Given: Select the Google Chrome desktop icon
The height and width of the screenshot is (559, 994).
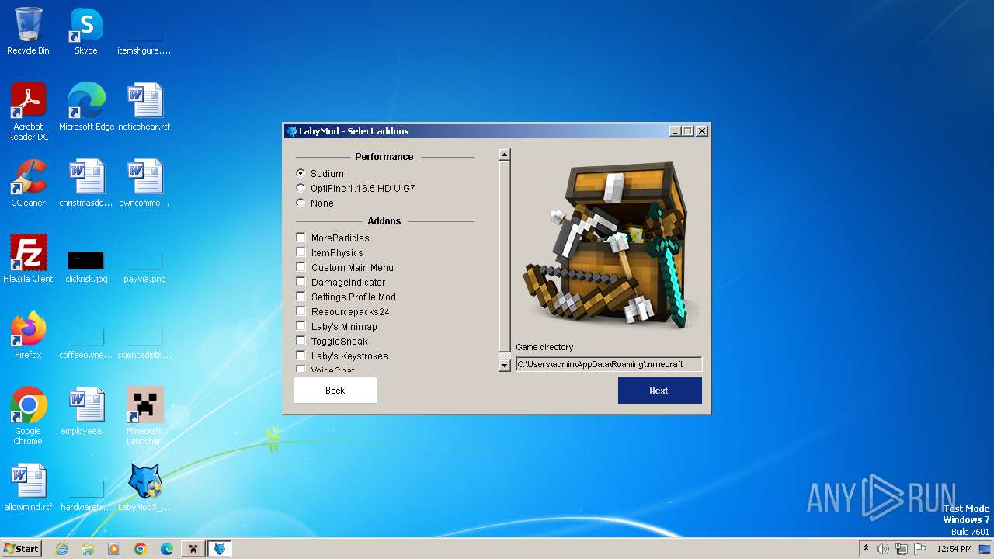Looking at the screenshot, I should (x=28, y=417).
